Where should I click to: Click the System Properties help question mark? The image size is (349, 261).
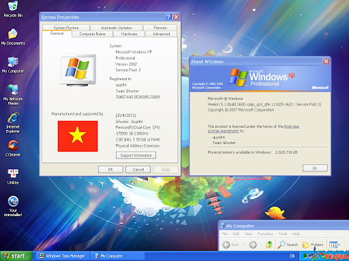[168, 17]
